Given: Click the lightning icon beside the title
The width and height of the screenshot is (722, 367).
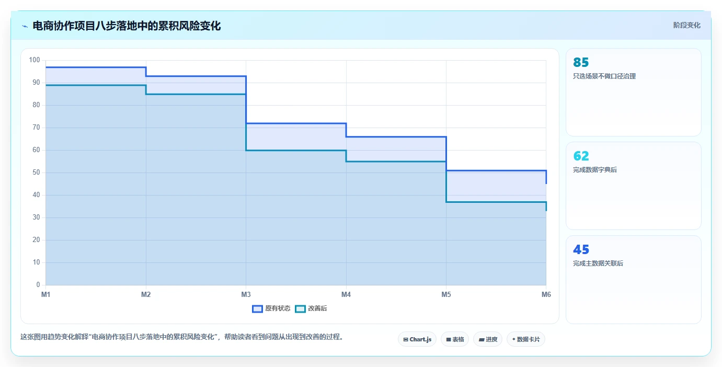Looking at the screenshot, I should click(25, 26).
